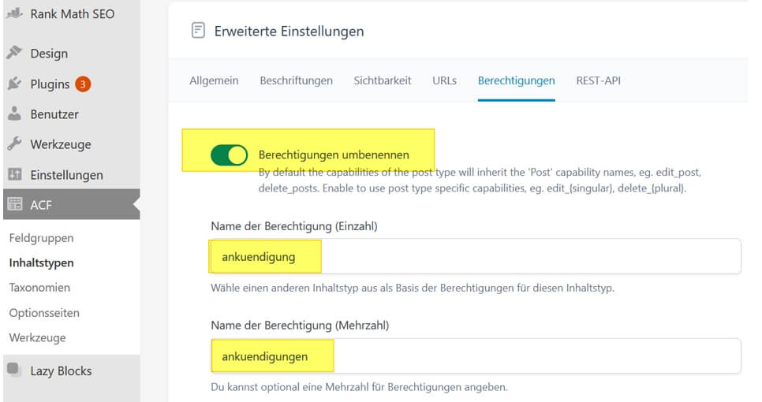Viewport: 762px width, 402px height.
Task: Focus the plural capability name field
Action: 475,356
